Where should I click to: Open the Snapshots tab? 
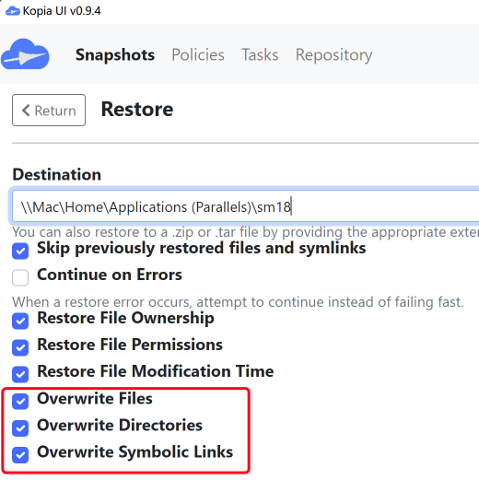(x=115, y=55)
